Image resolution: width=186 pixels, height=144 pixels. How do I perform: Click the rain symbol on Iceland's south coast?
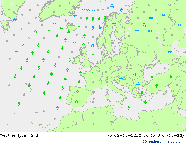(x=69, y=32)
